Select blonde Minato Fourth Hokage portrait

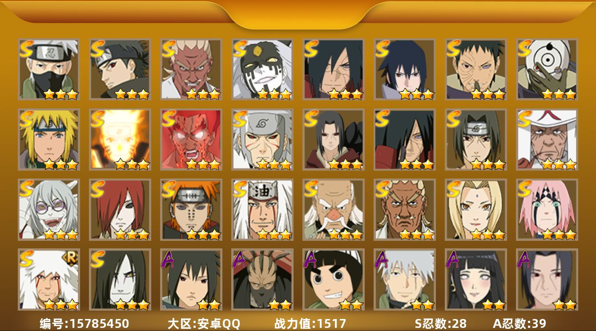coord(48,140)
